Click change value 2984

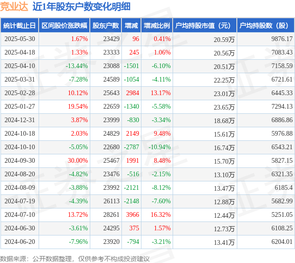133,93
